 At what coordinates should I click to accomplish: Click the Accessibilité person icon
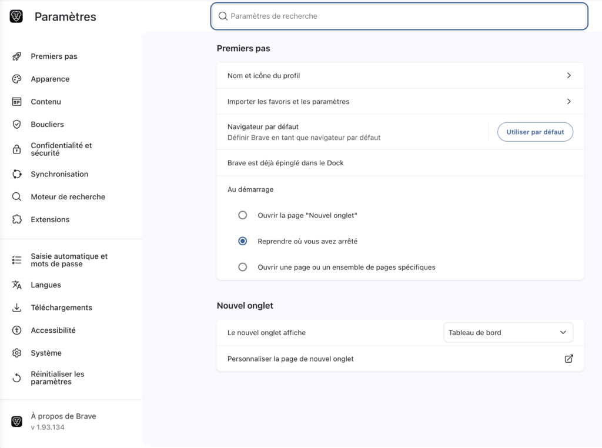pyautogui.click(x=17, y=330)
